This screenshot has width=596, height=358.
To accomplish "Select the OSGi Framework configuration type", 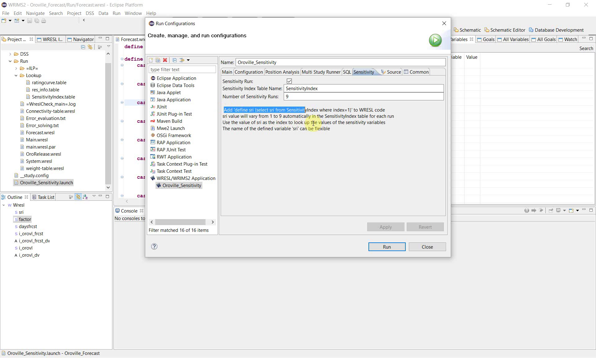I will click(x=171, y=135).
